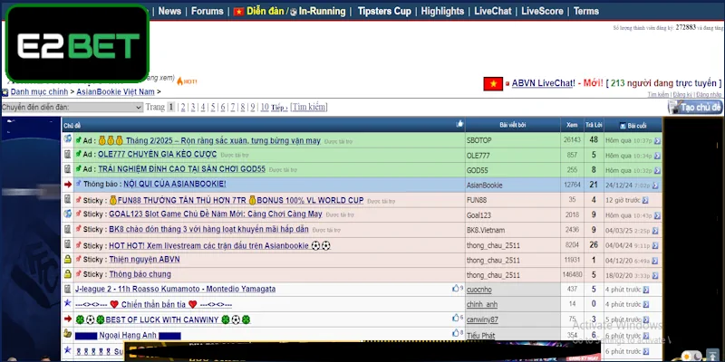Go to page 2 of the forum
Screen dimensions: 725x362
pos(183,107)
